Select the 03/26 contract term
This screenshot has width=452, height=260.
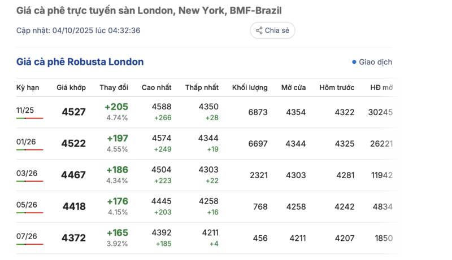click(x=27, y=174)
